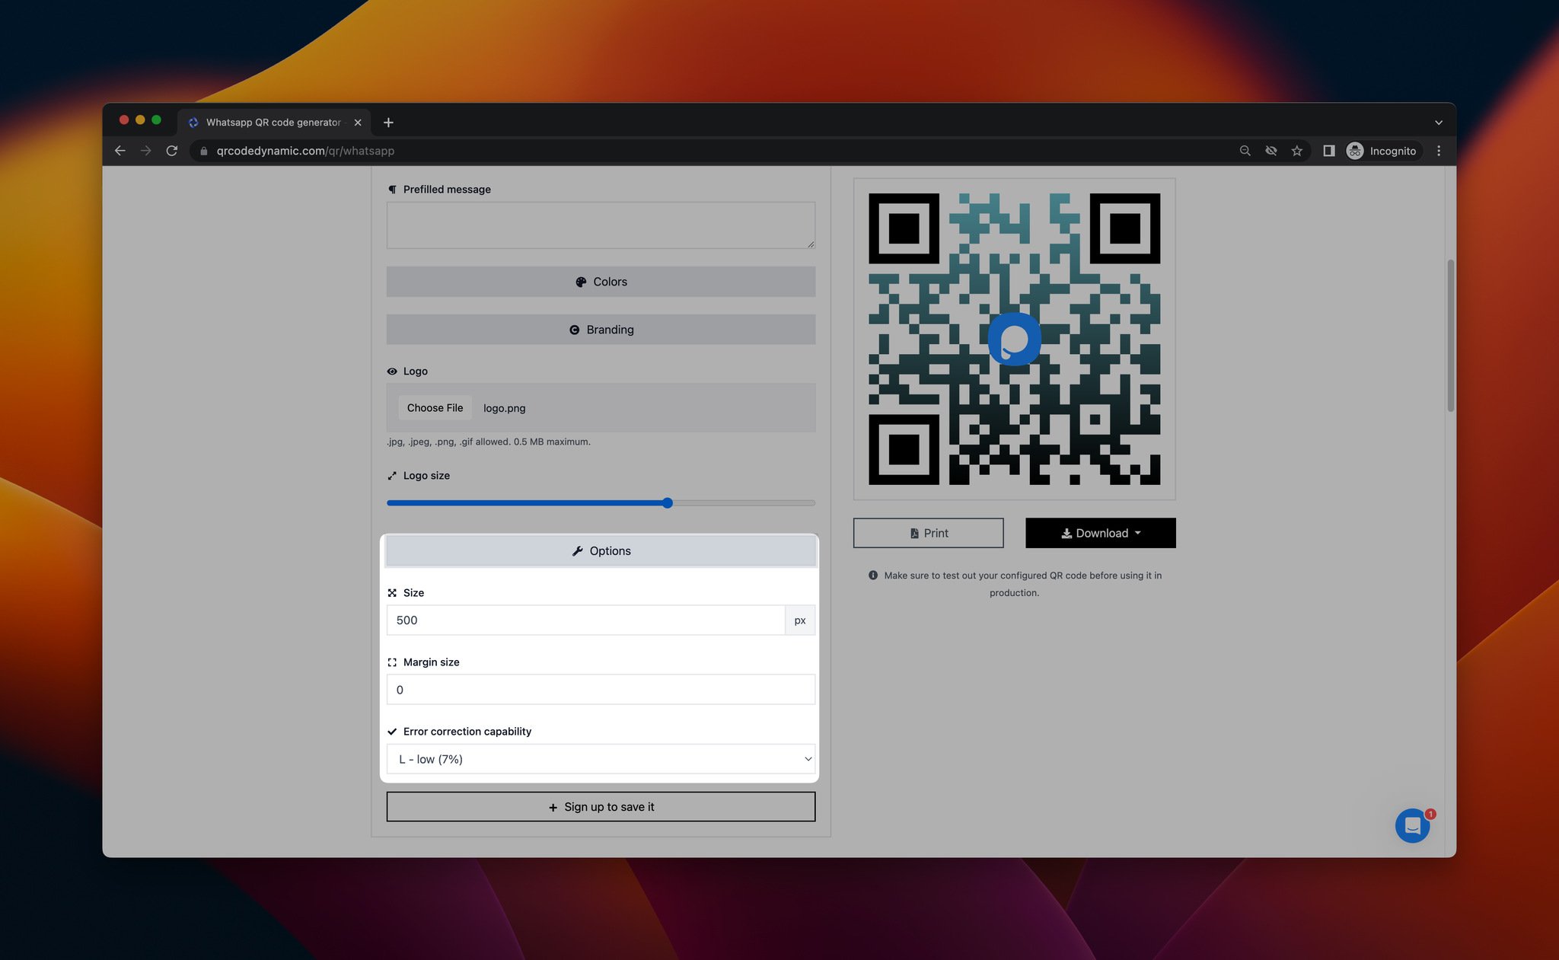Click the paragraph icon beside Prefilled message

392,190
